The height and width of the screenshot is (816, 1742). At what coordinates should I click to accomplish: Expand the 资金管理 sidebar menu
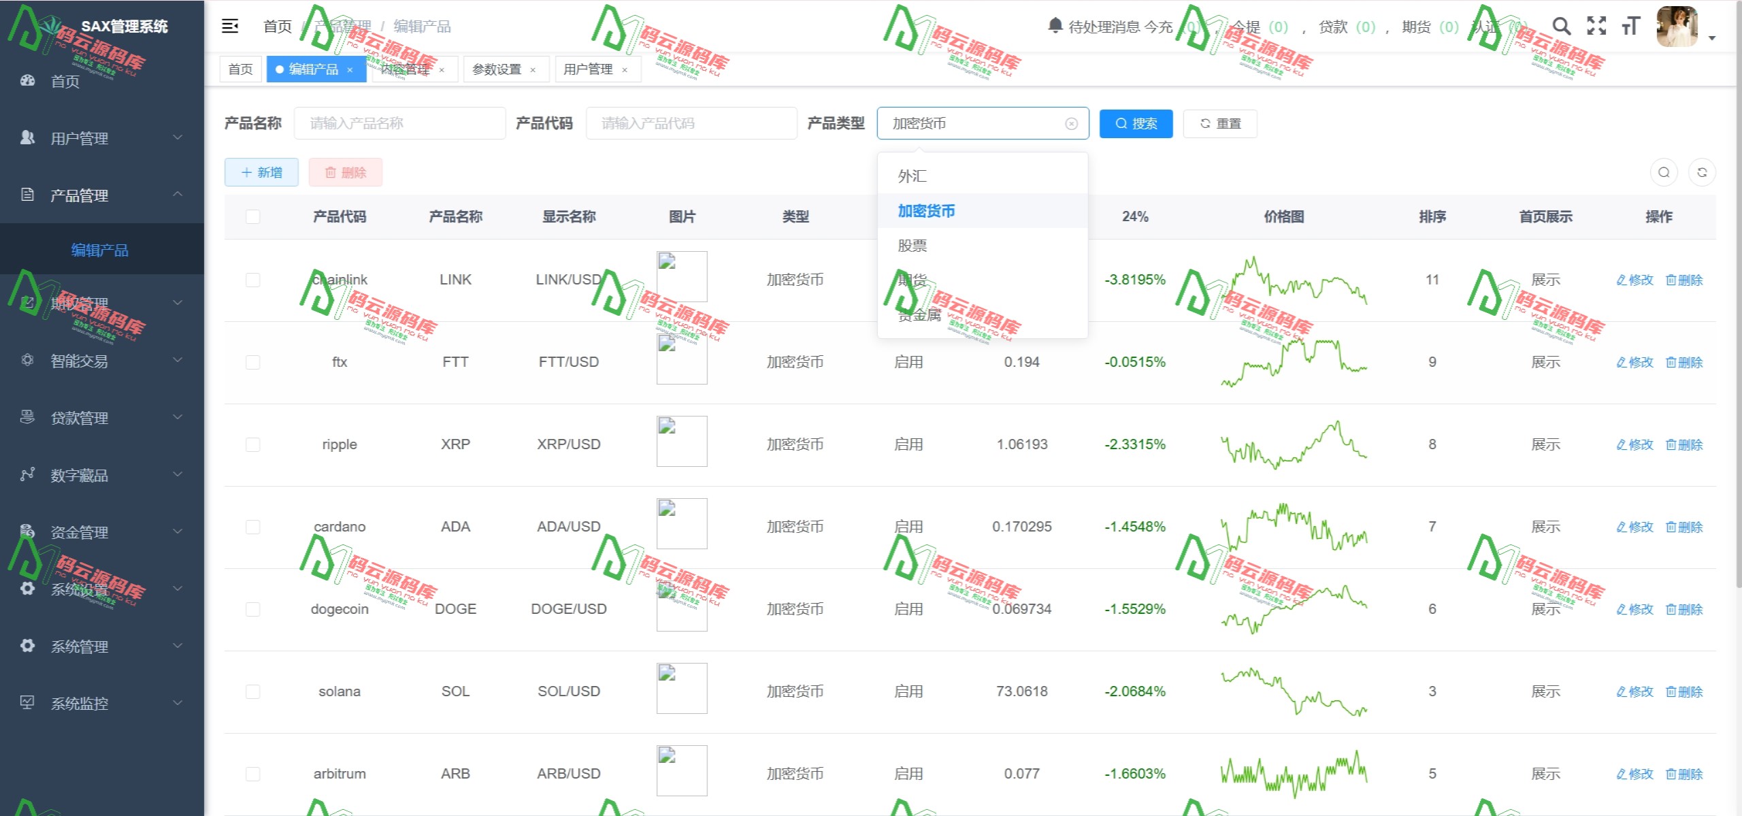(102, 532)
